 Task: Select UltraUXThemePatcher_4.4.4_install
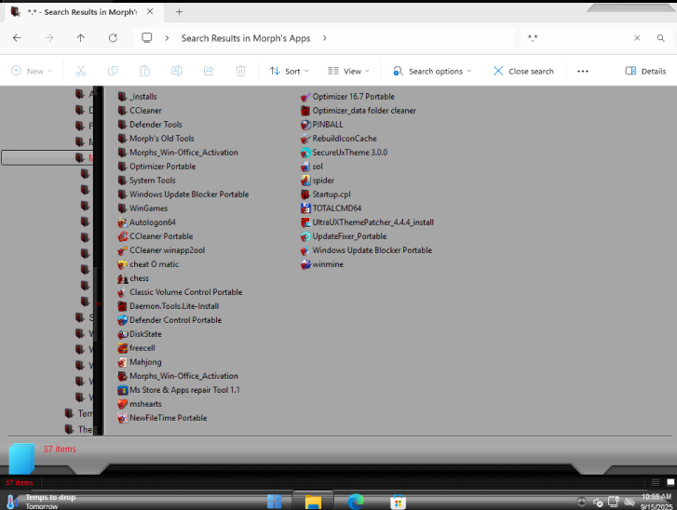point(368,222)
